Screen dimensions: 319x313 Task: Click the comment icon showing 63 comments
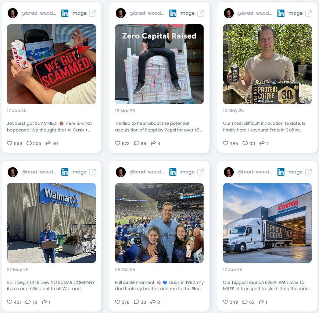(245, 302)
